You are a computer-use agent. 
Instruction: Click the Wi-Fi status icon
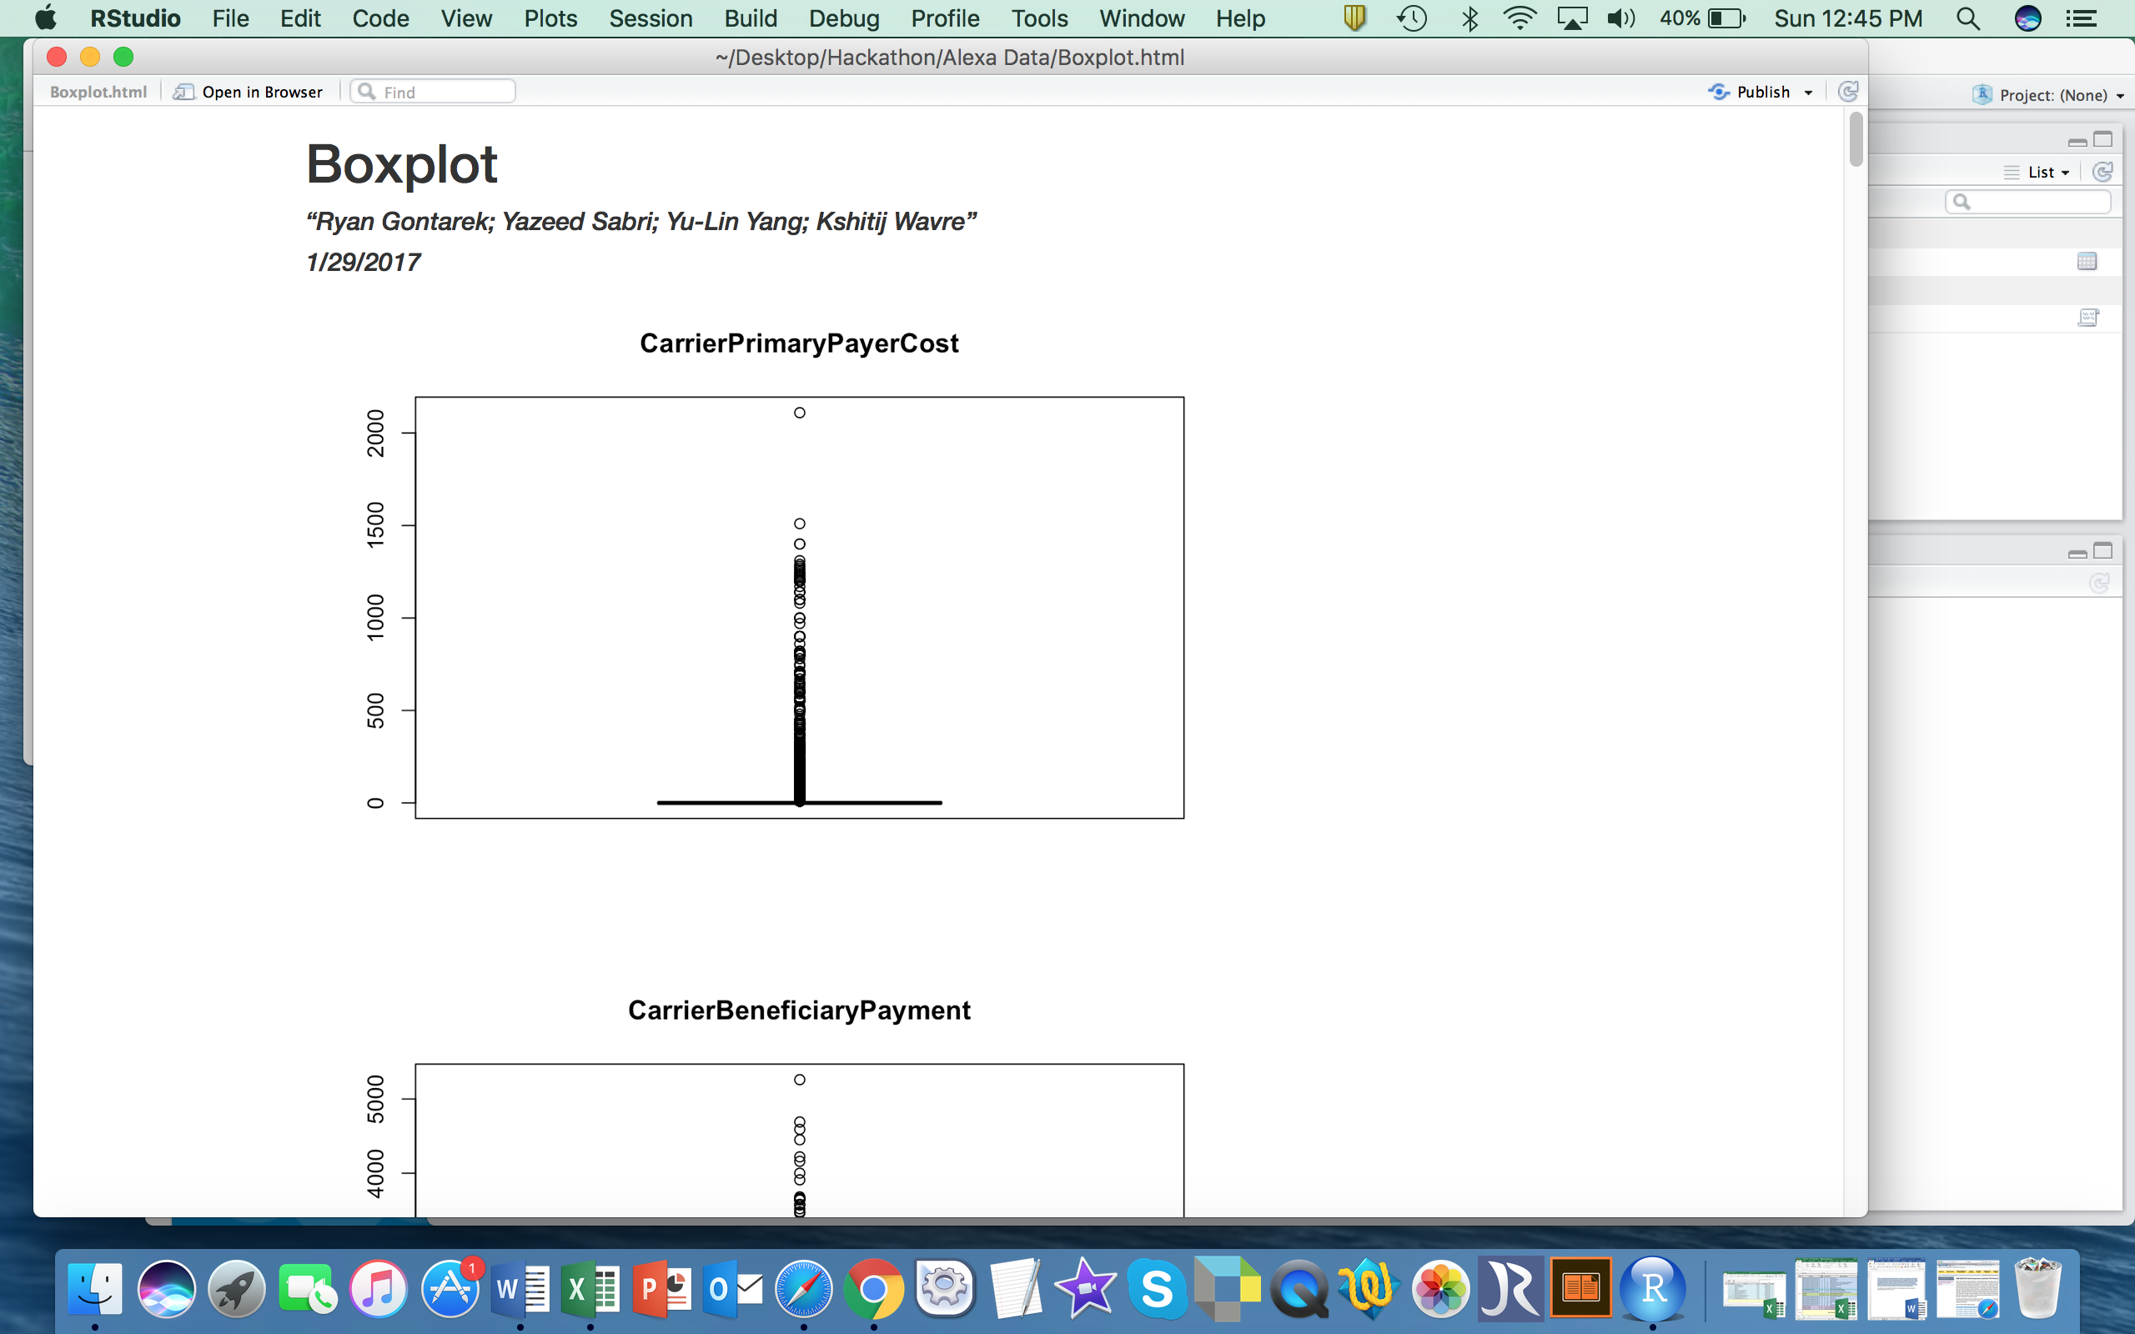pos(1520,18)
